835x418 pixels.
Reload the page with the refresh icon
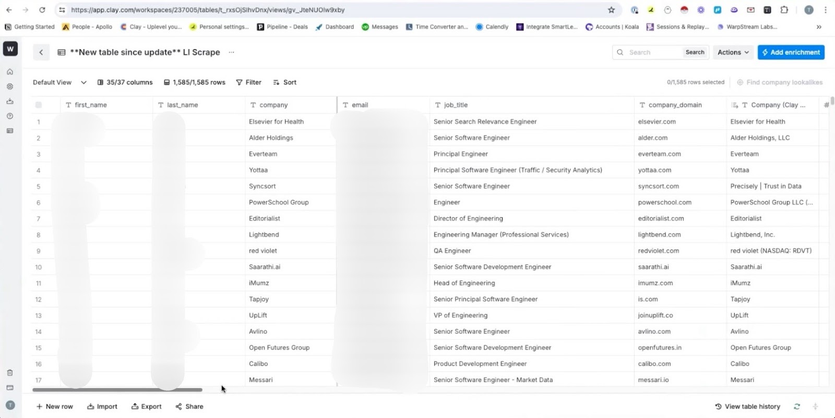[42, 10]
